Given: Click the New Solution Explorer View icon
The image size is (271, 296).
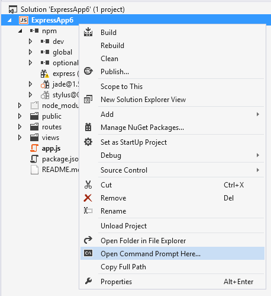Looking at the screenshot, I should point(88,99).
